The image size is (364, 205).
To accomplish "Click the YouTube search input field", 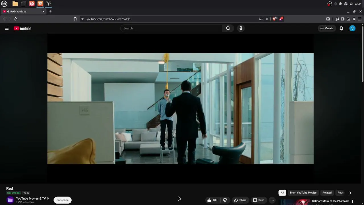I will (171, 28).
